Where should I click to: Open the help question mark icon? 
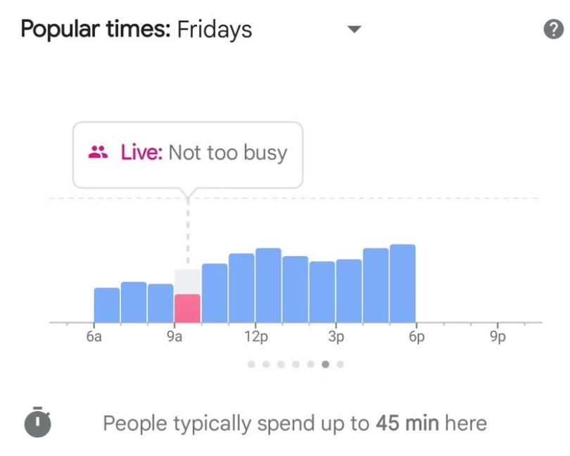553,29
